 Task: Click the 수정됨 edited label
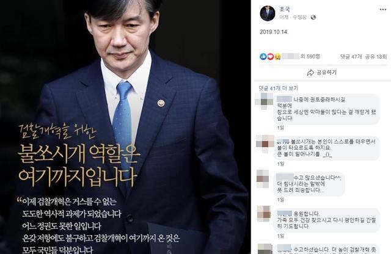point(299,17)
